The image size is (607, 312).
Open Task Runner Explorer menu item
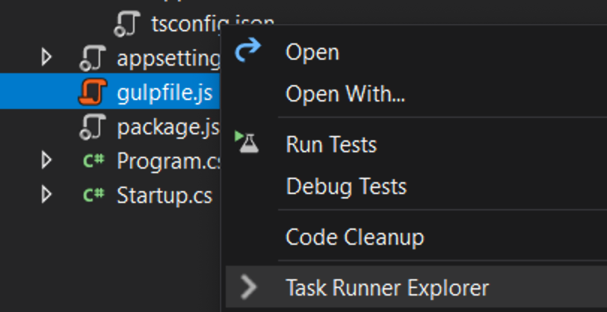387,287
